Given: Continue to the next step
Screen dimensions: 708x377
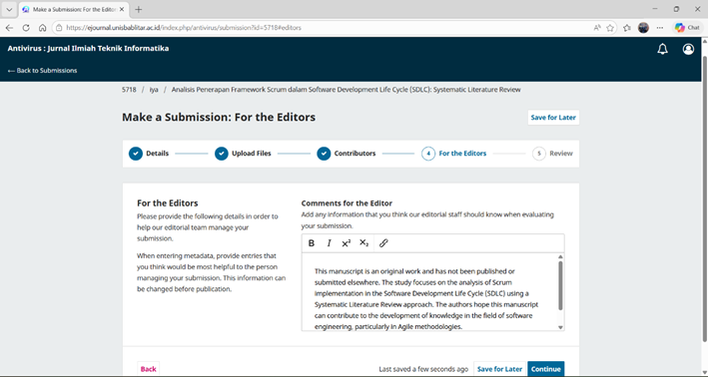Looking at the screenshot, I should coord(546,369).
